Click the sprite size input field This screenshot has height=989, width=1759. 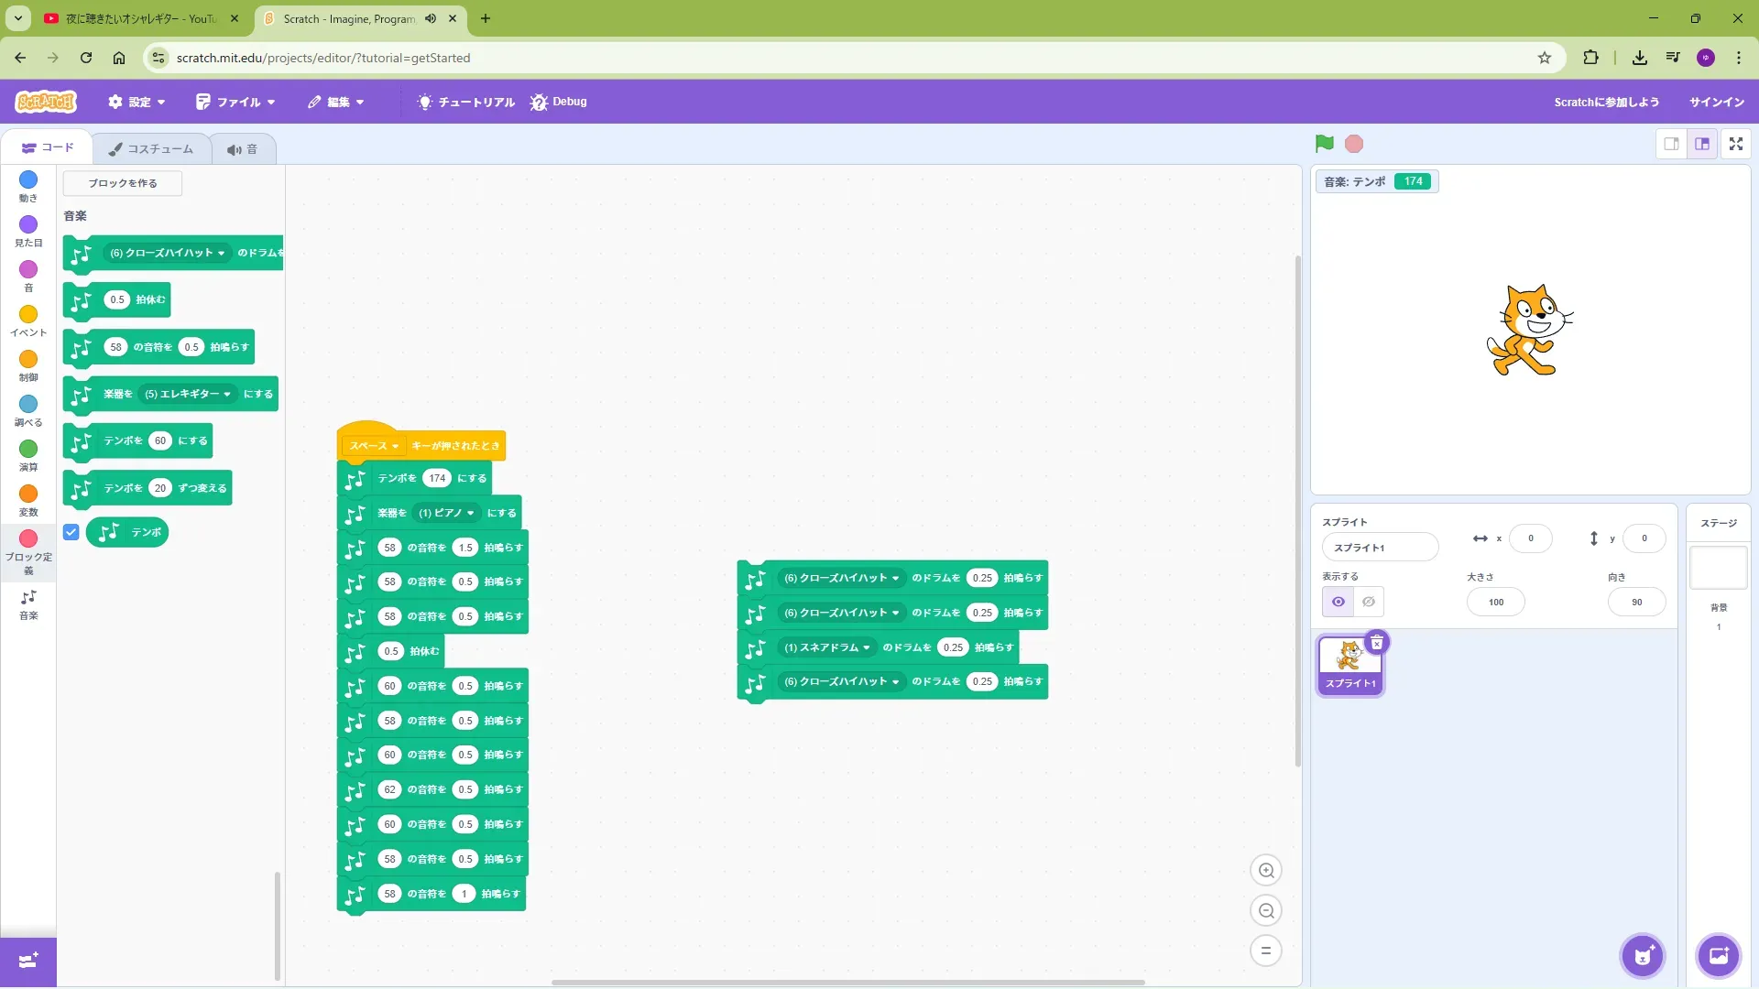coord(1495,602)
